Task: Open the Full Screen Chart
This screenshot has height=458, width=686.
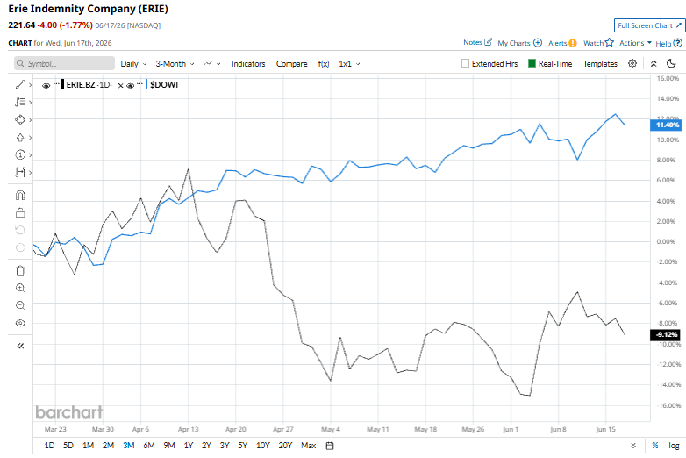Action: click(649, 25)
